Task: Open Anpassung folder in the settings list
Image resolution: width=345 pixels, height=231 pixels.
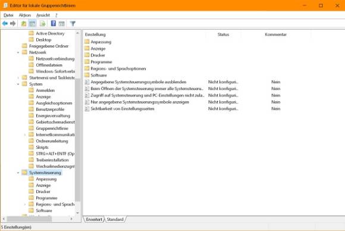Action: click(x=101, y=42)
